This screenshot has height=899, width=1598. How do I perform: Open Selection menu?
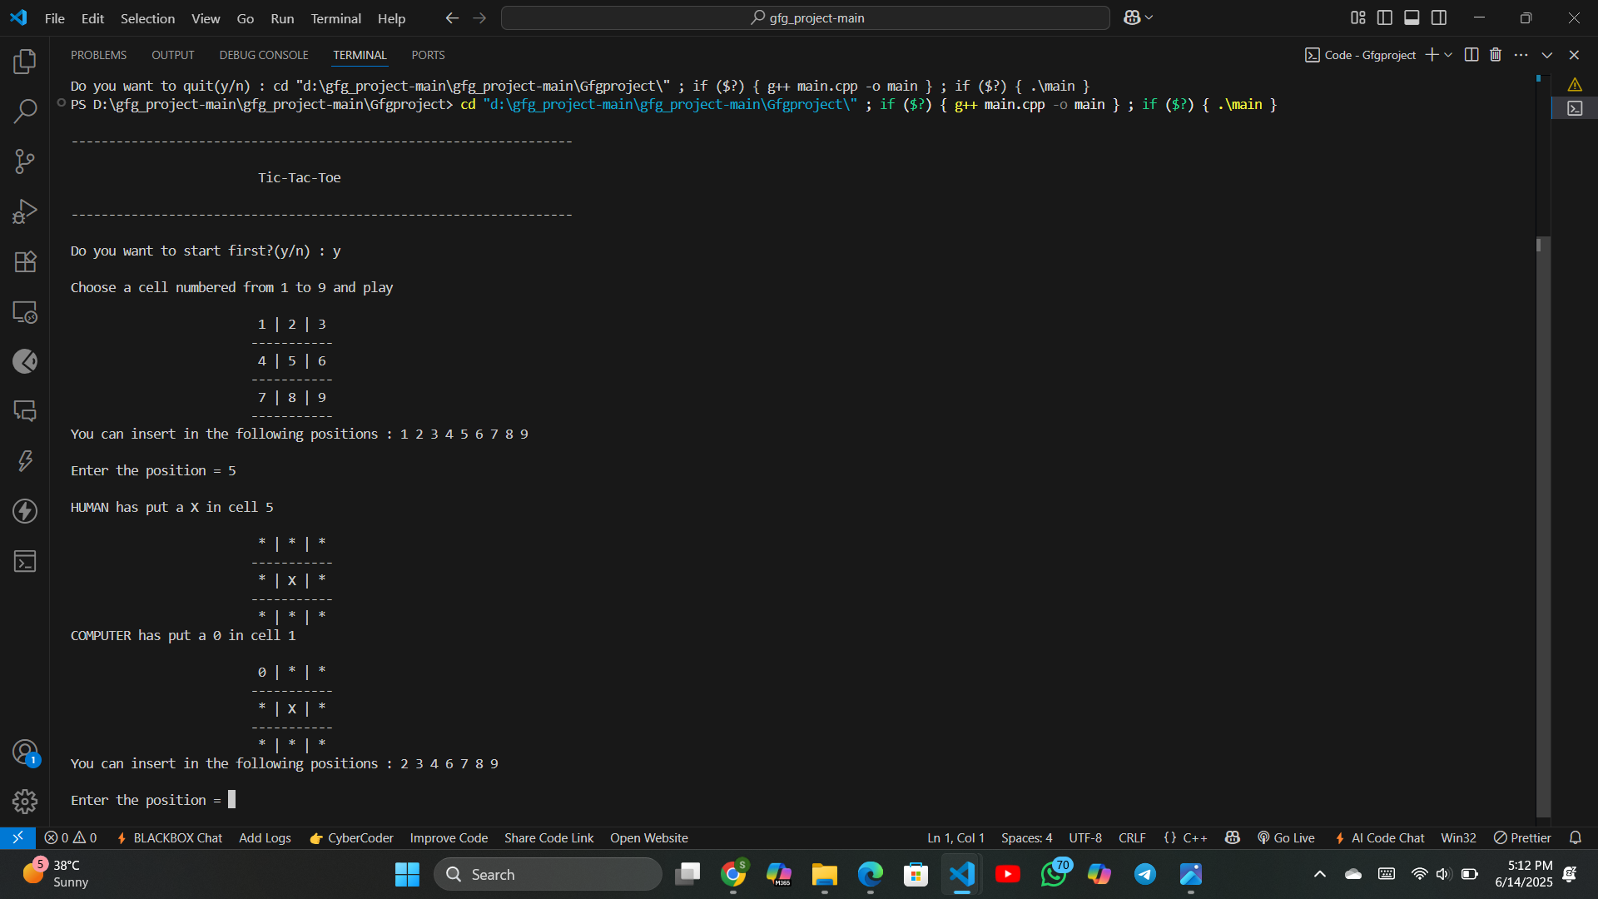pos(147,17)
